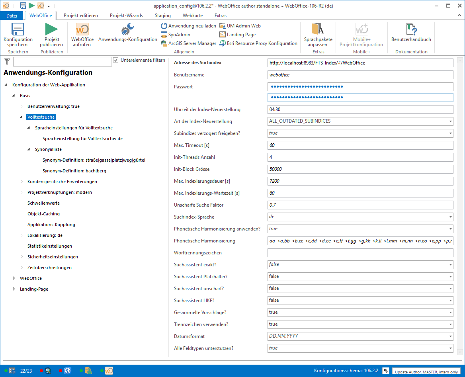Open the Art der Index-Neuerstellung dropdown
Viewport: 465px width, 377px height.
(450, 121)
